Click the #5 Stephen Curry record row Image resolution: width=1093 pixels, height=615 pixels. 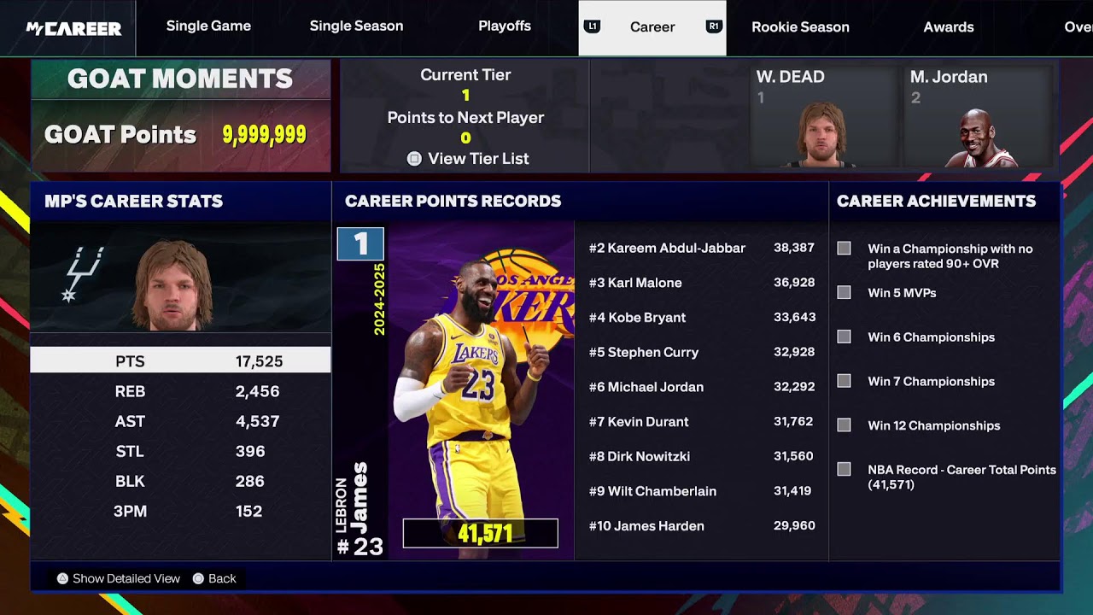point(702,352)
